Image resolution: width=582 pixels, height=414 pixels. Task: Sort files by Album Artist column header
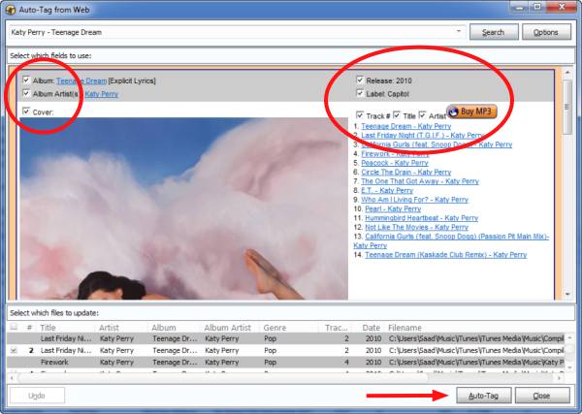pyautogui.click(x=228, y=328)
